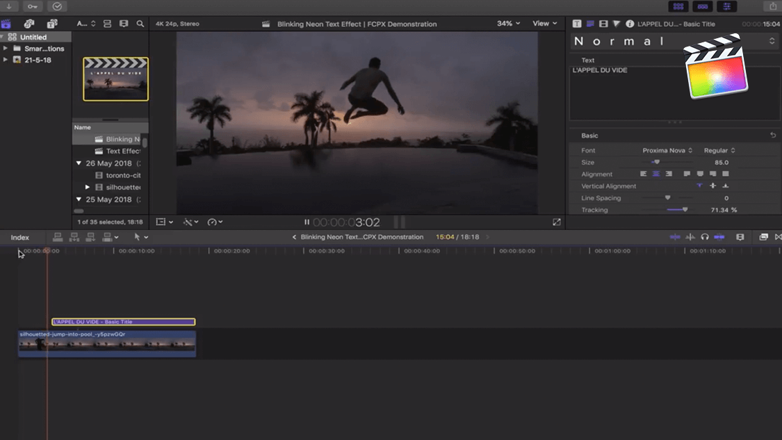The height and width of the screenshot is (440, 782).
Task: Pause playback in the viewer
Action: [307, 222]
